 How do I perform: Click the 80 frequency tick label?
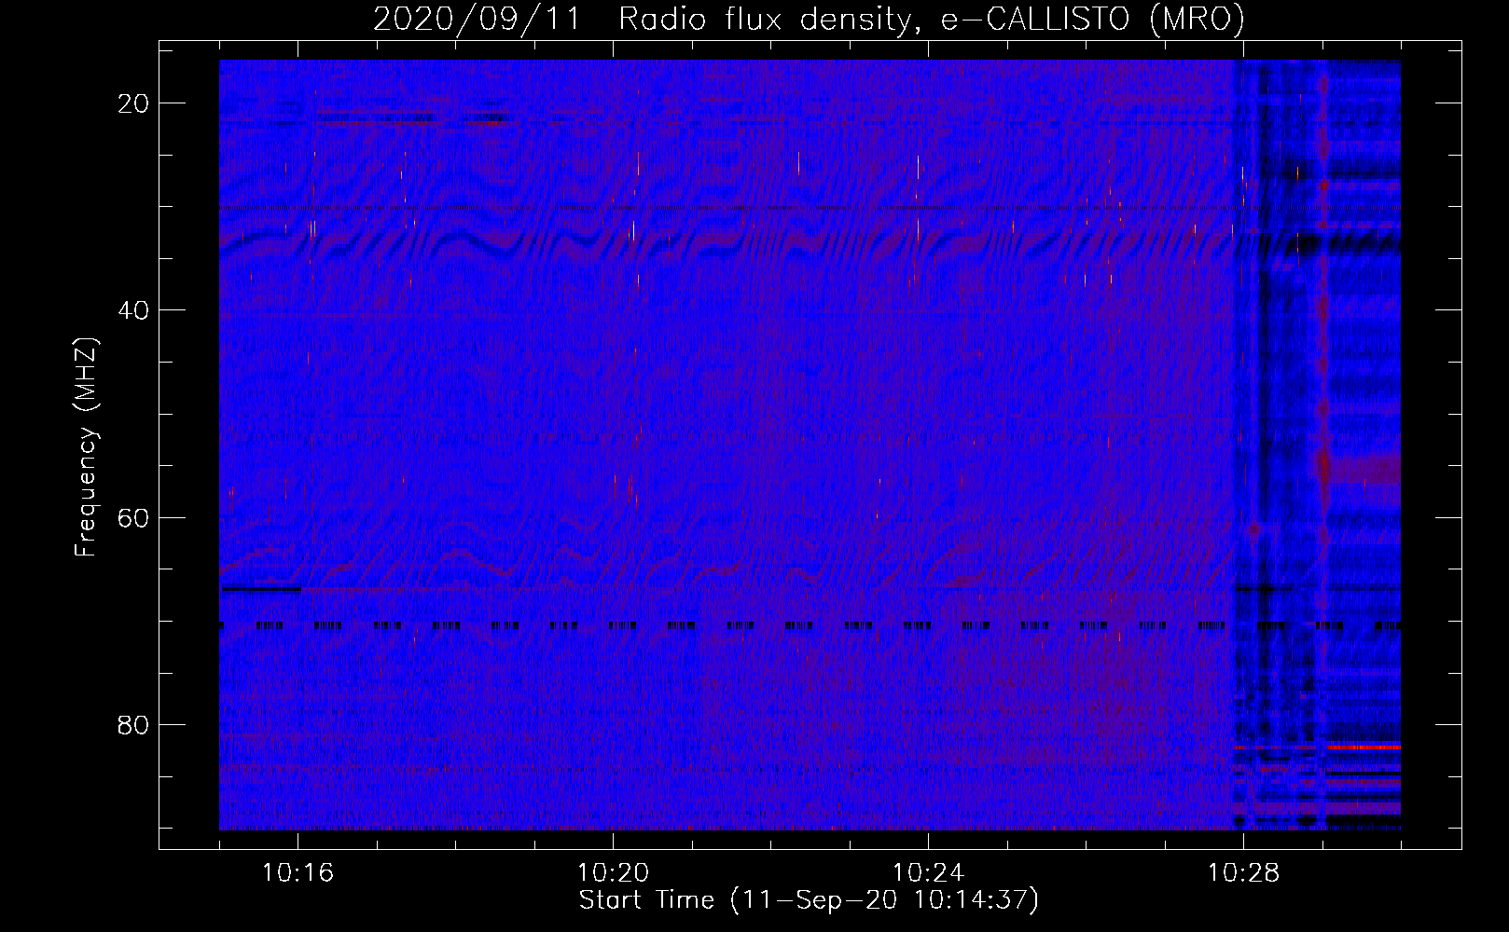click(x=134, y=724)
